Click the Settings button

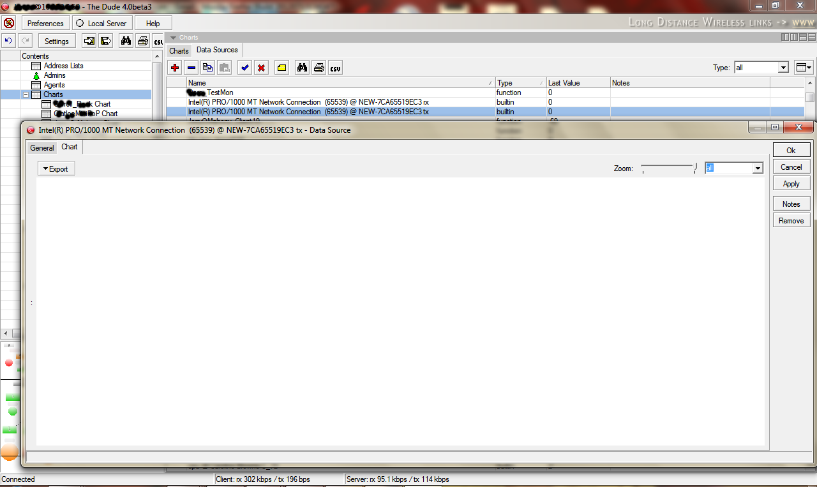[57, 41]
